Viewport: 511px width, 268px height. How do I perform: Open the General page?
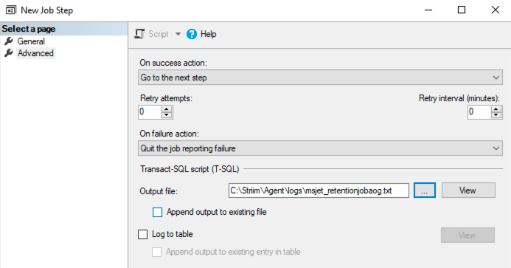(x=31, y=41)
